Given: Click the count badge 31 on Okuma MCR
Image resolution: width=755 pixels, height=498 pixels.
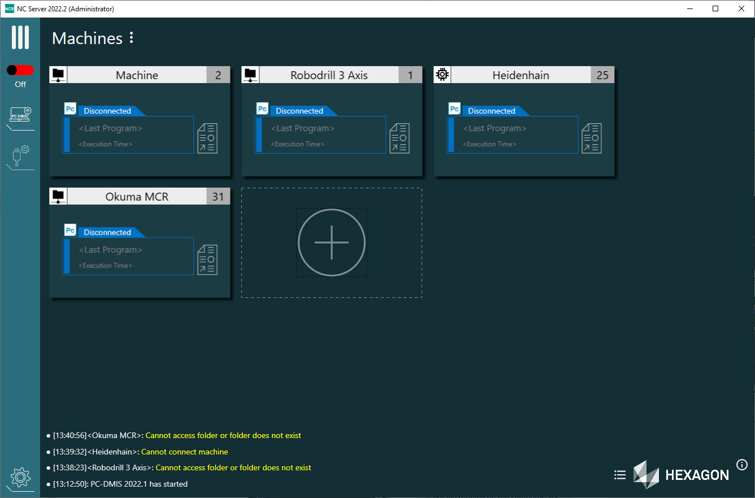Looking at the screenshot, I should (218, 196).
